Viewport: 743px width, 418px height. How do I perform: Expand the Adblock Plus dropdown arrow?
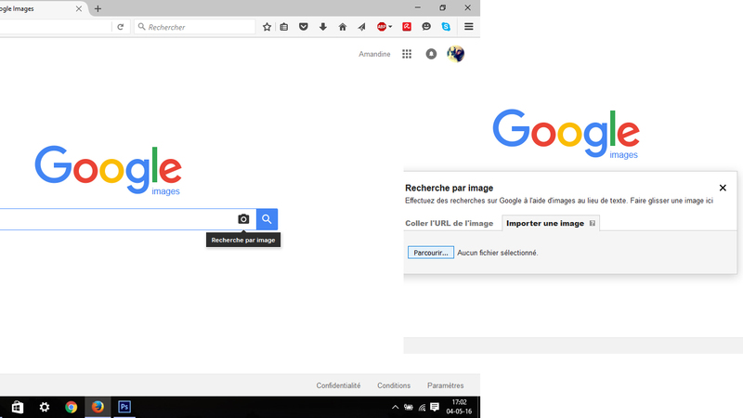[x=390, y=27]
